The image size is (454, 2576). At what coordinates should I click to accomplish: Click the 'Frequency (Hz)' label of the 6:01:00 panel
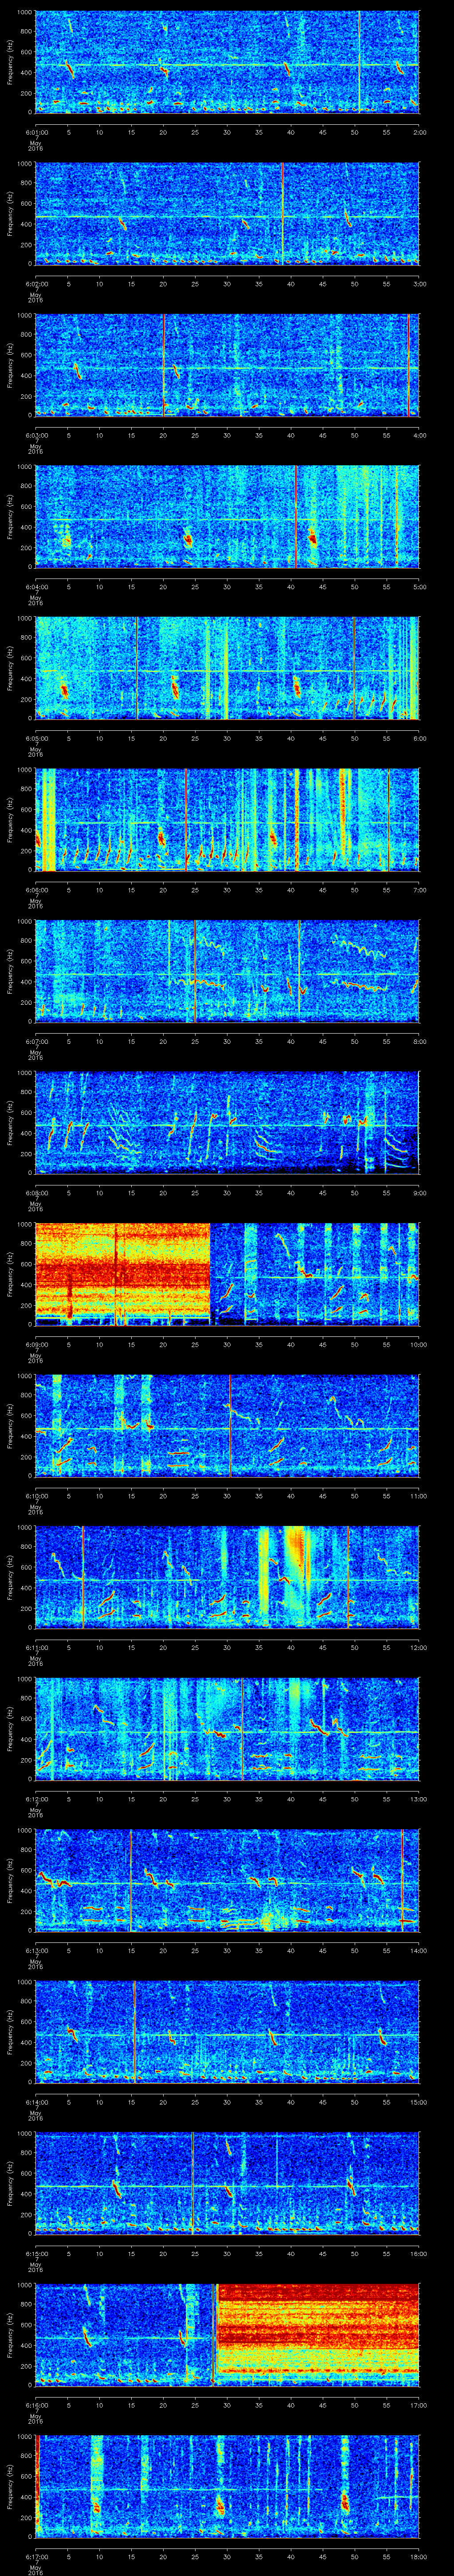(10, 62)
